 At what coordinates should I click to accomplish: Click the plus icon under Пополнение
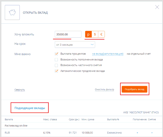pos(137,133)
